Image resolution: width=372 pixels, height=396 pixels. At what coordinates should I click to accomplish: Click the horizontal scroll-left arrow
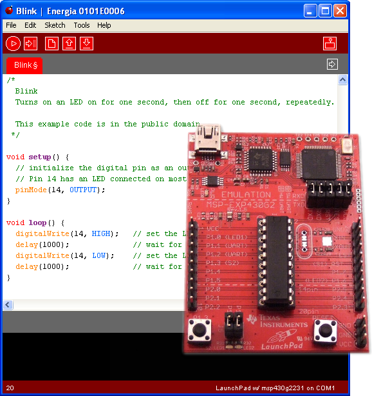[x=8, y=305]
